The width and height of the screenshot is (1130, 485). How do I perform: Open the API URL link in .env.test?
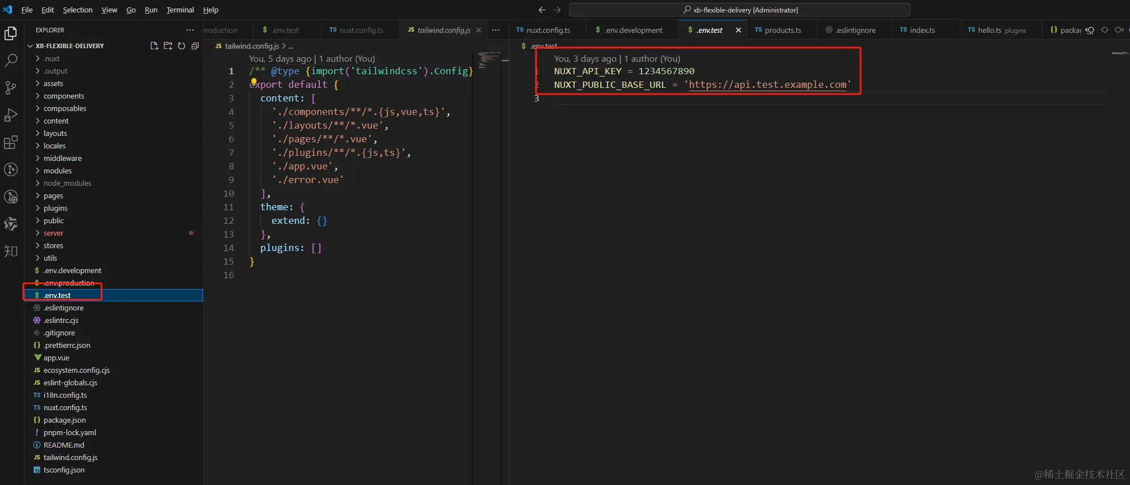[768, 84]
